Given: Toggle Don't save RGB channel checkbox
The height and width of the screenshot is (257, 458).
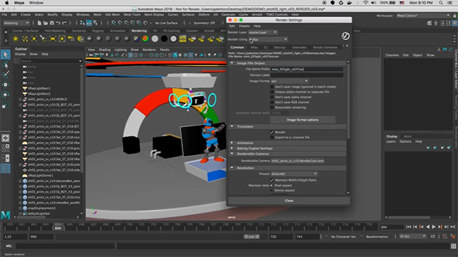Looking at the screenshot, I should pyautogui.click(x=272, y=102).
